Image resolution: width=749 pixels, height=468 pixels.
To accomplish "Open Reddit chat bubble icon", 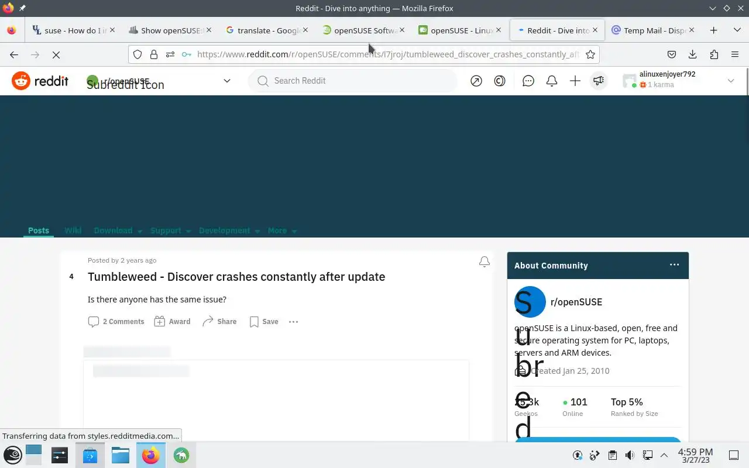I will click(528, 81).
